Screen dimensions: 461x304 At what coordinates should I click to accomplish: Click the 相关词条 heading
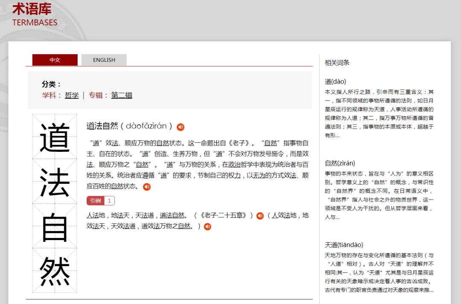tap(337, 63)
